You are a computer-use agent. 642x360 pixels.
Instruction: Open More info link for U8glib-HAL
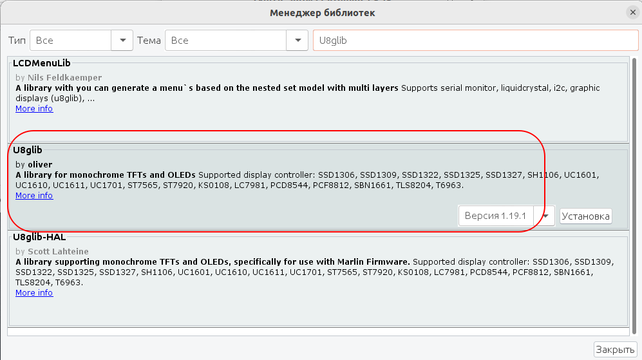[34, 292]
